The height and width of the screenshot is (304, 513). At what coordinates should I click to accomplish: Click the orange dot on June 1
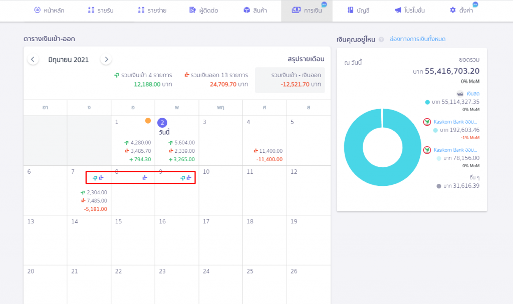148,121
